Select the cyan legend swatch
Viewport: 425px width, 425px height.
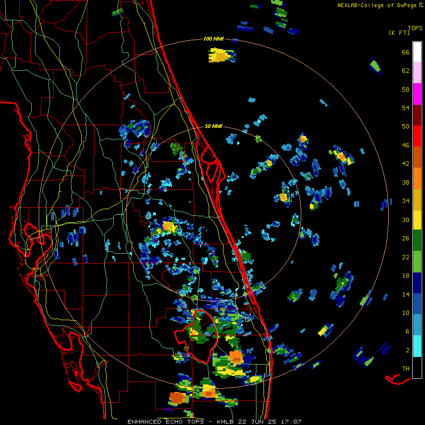coord(417,346)
